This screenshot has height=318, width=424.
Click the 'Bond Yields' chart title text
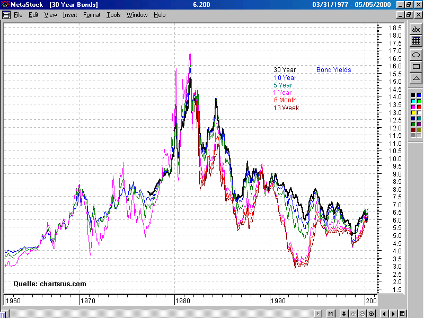(x=334, y=70)
